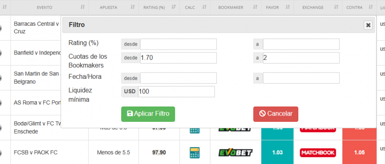Click Matchbook logo in FCSB v PAOK row
The width and height of the screenshot is (385, 164).
coord(318,153)
